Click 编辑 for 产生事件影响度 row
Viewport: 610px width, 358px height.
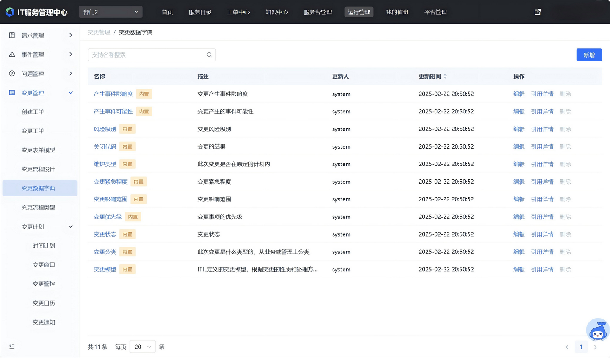tap(519, 94)
